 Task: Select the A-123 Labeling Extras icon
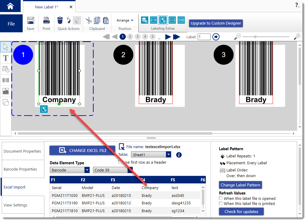coord(154,20)
